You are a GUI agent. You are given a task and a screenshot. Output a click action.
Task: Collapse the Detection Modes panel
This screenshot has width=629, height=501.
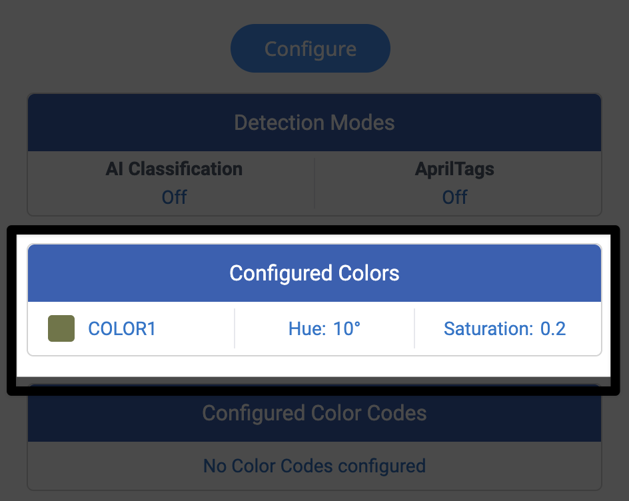click(314, 123)
